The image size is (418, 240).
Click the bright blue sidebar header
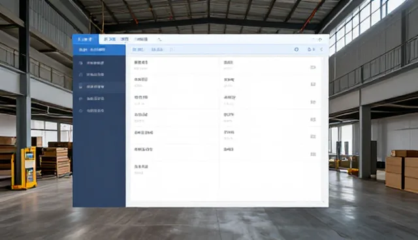99,50
